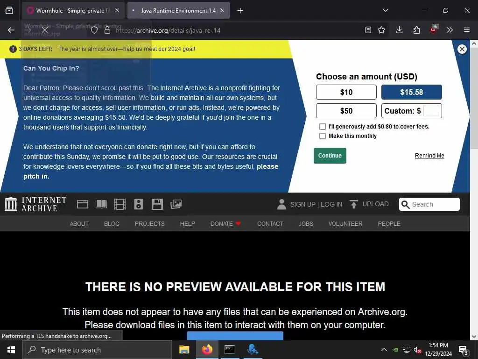Click the green Continue button
Screen dimensions: 478x359
[330, 156]
